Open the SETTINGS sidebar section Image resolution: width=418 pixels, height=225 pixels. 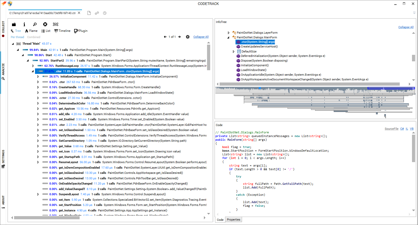point(3,159)
